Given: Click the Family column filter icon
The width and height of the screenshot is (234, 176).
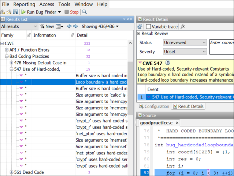Looking at the screenshot, I should (29, 35).
